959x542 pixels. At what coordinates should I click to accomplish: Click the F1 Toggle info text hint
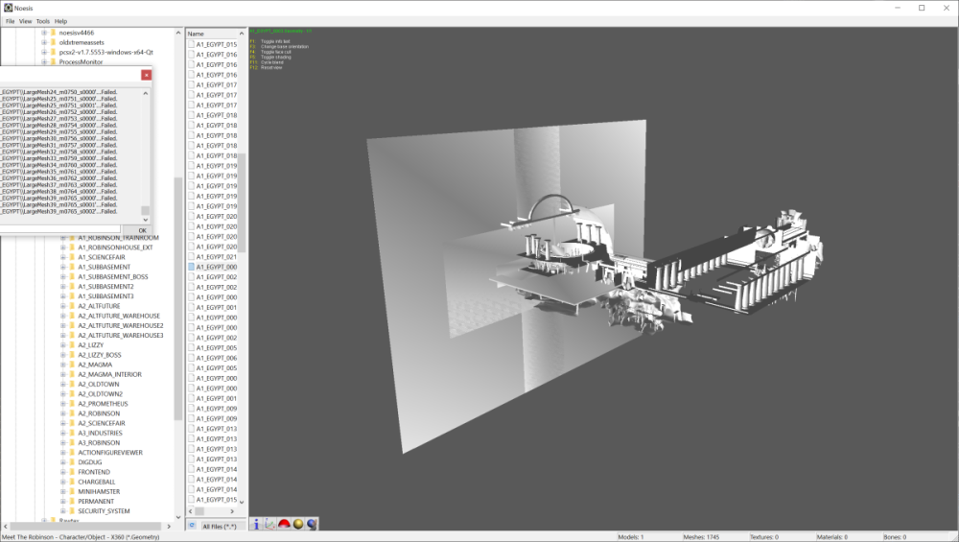(269, 41)
